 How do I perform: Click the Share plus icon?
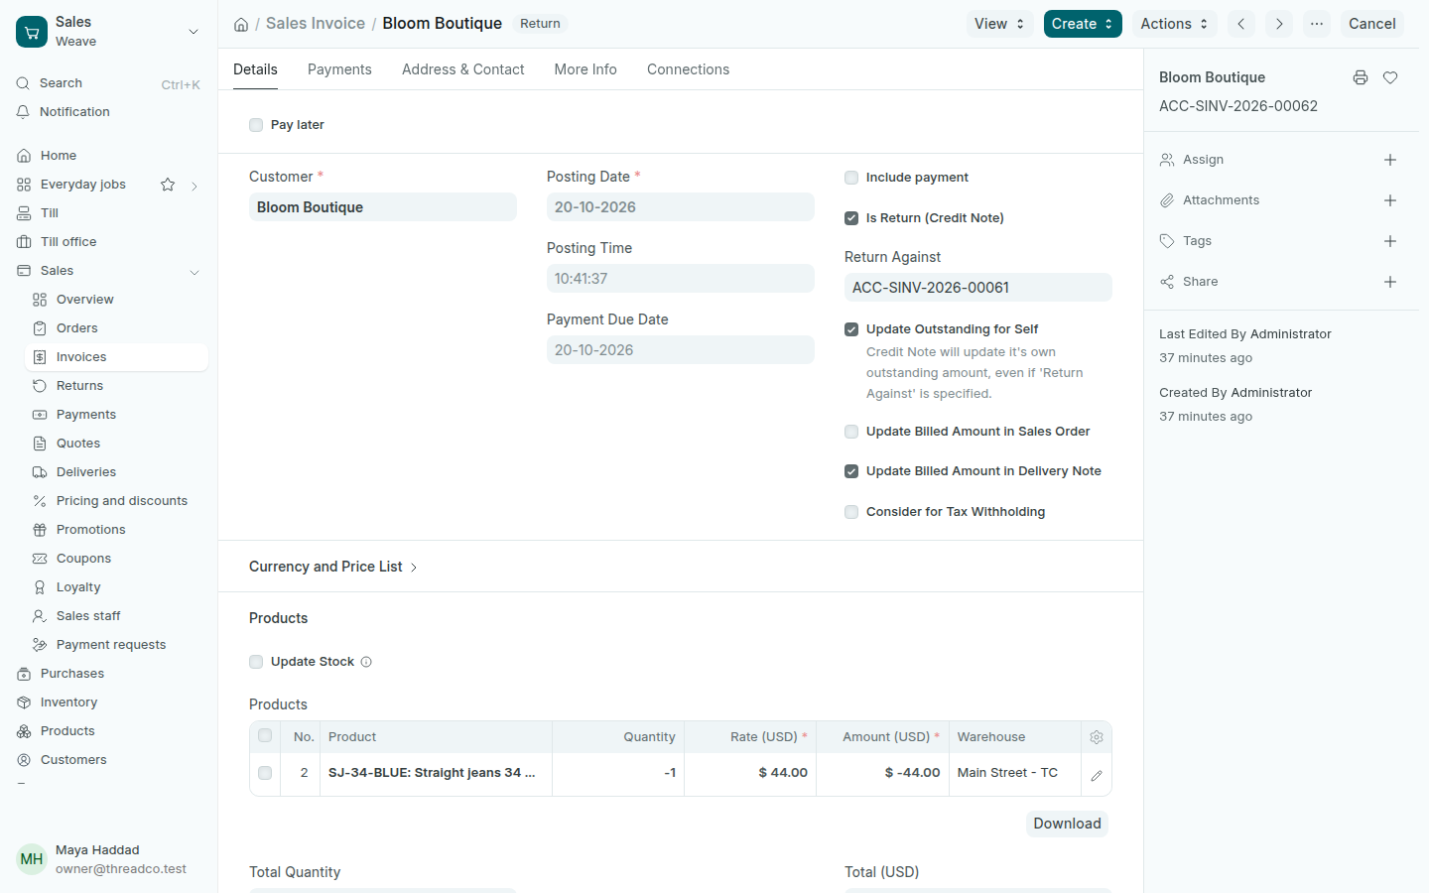(x=1390, y=282)
